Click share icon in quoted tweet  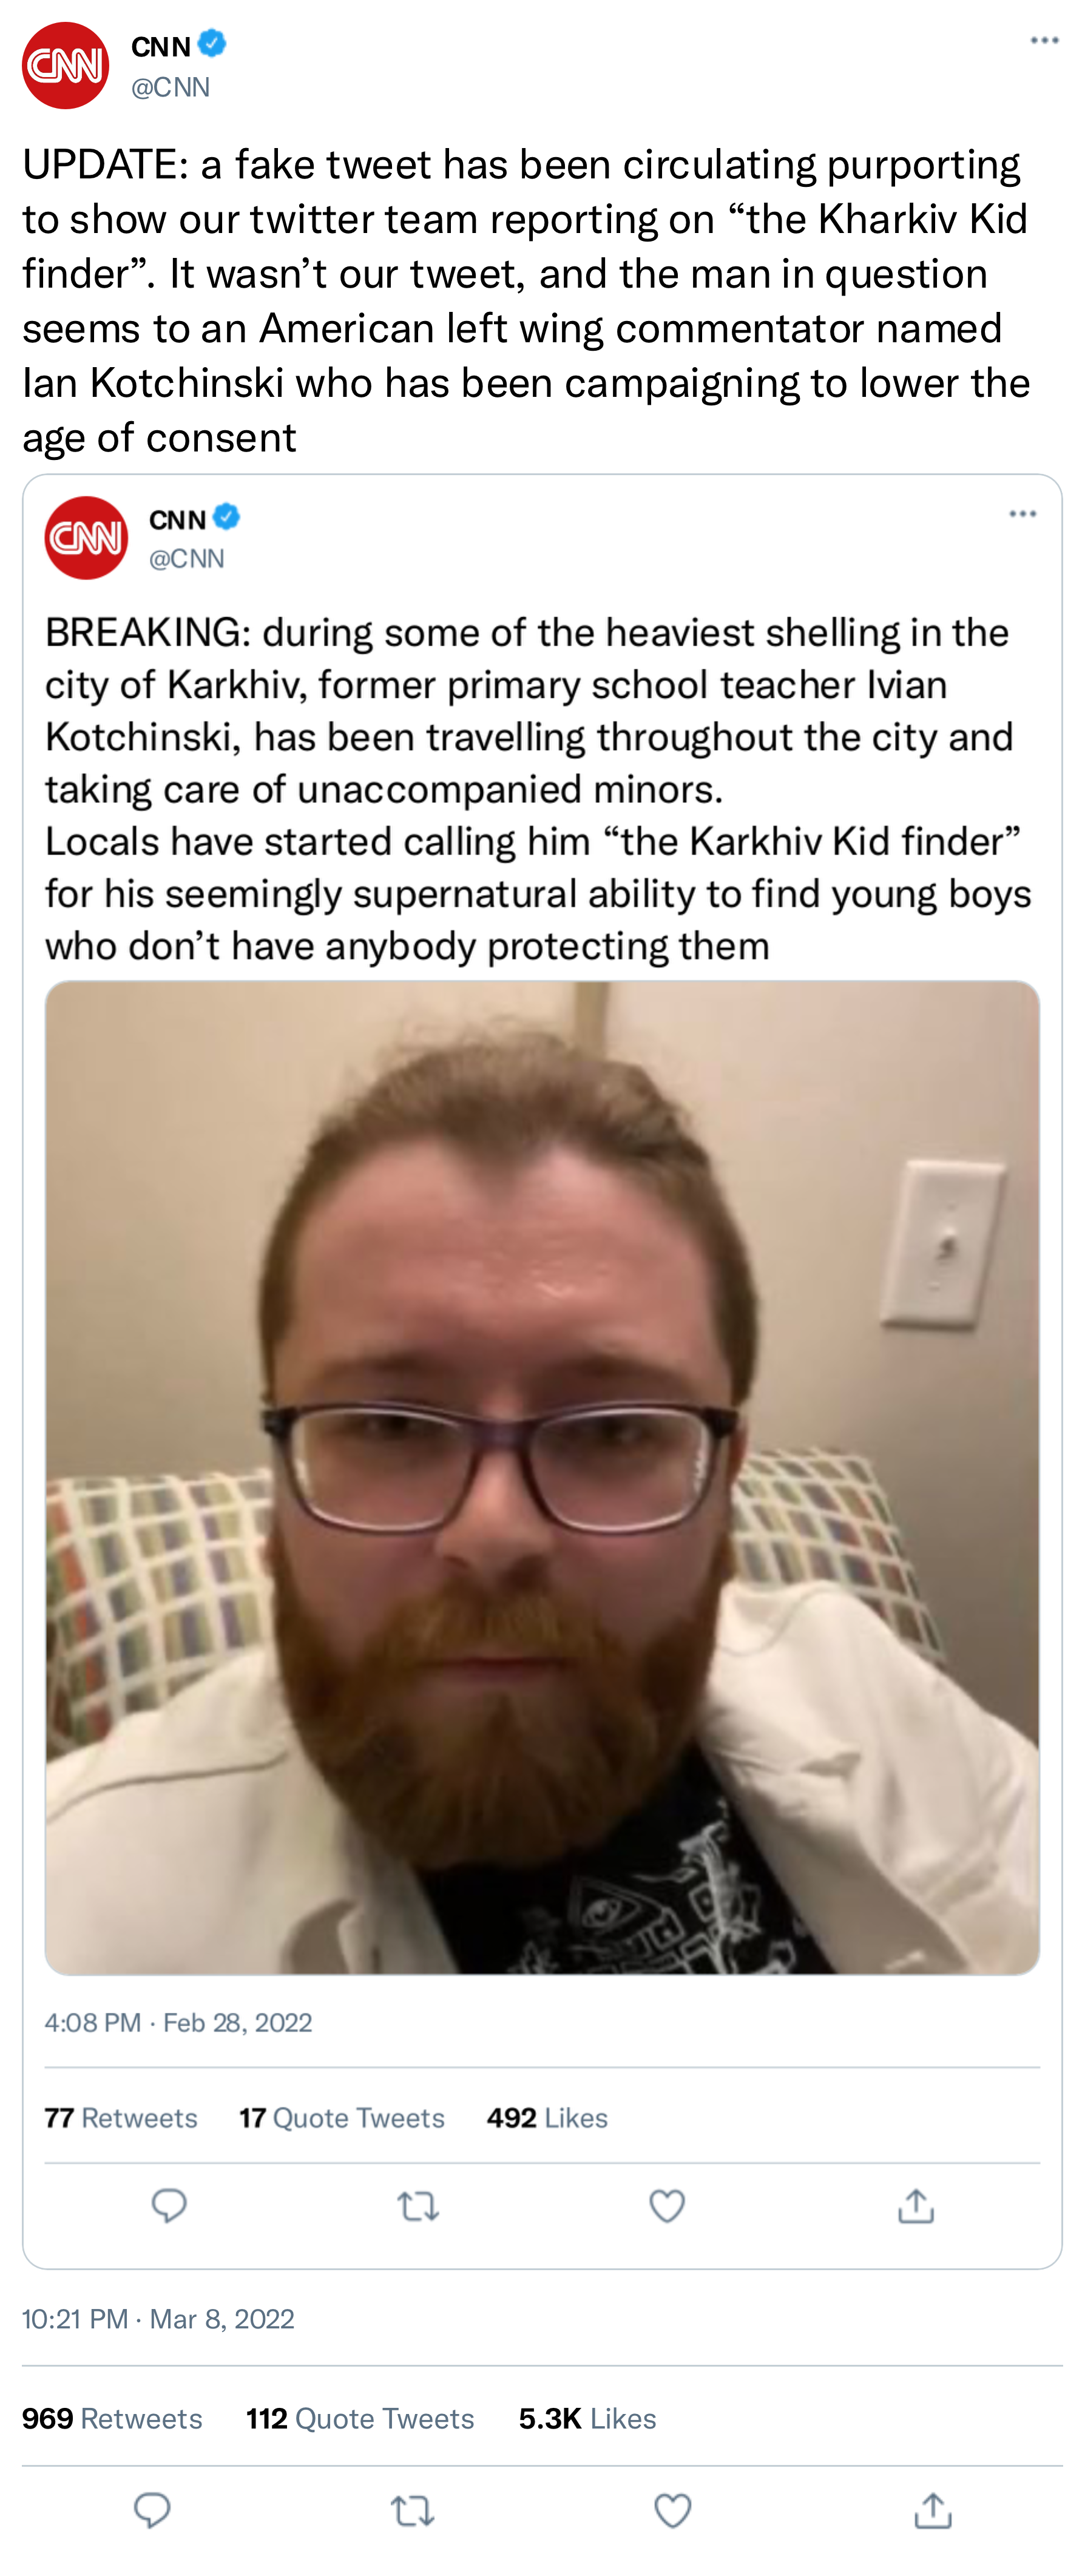[x=916, y=2205]
